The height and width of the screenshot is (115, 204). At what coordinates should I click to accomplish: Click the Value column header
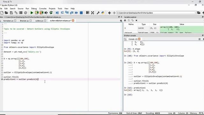pyautogui.click(x=182, y=24)
